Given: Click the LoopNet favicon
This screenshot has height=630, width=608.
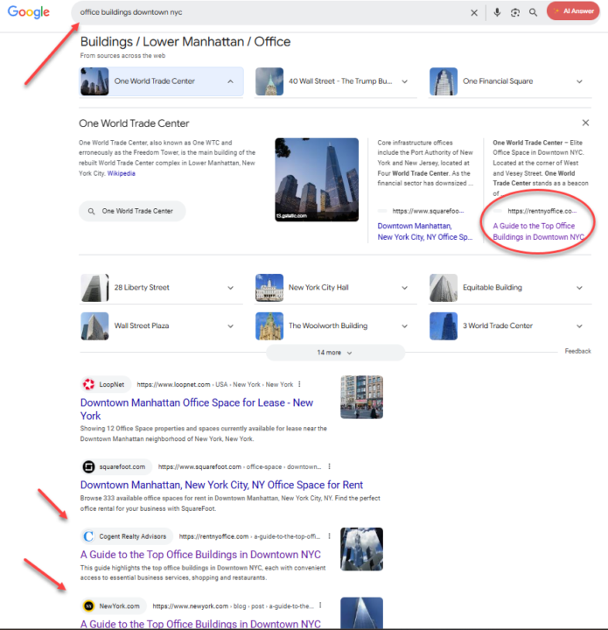Looking at the screenshot, I should point(88,384).
